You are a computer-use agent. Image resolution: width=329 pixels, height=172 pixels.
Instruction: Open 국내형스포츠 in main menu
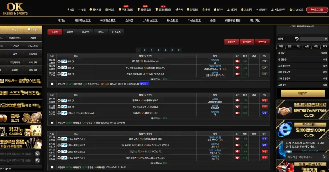tap(108, 21)
